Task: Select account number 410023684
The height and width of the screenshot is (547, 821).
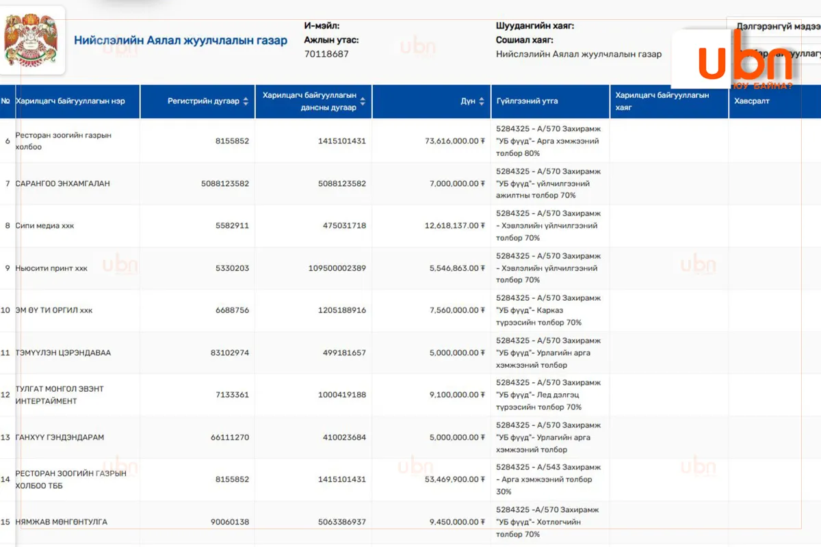Action: tap(344, 437)
